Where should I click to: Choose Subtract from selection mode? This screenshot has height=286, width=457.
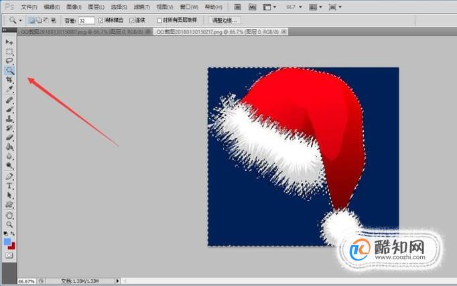[46, 20]
